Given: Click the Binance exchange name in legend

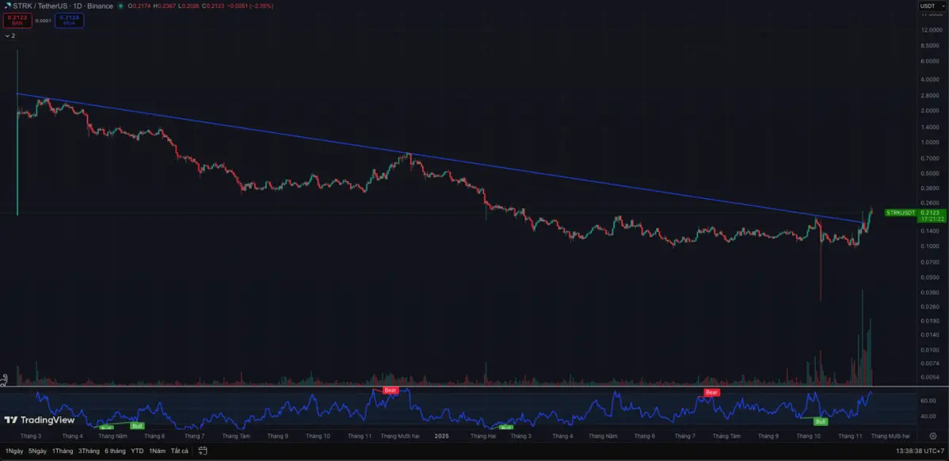Looking at the screenshot, I should coord(100,6).
